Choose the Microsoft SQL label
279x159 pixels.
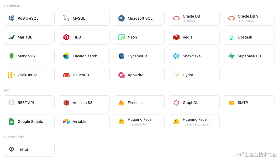(140, 18)
